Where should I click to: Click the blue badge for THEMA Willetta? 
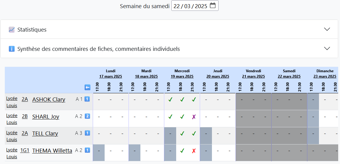(87, 150)
